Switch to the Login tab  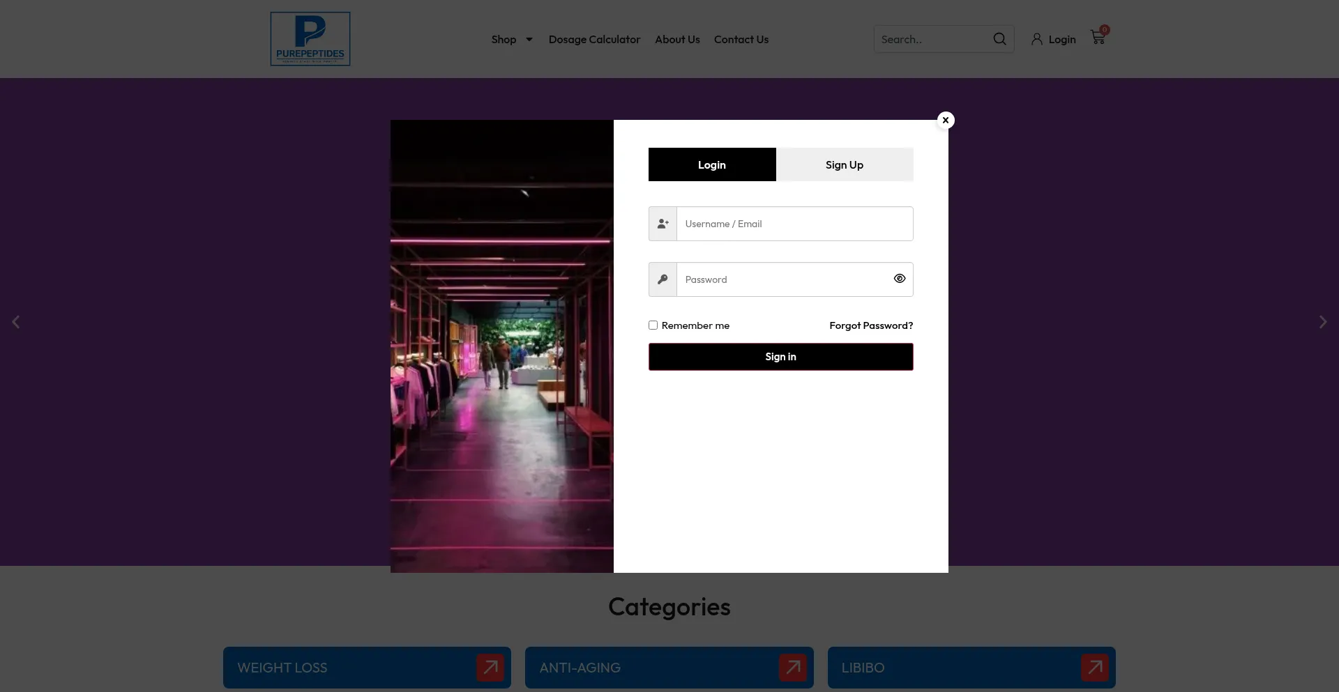click(712, 164)
